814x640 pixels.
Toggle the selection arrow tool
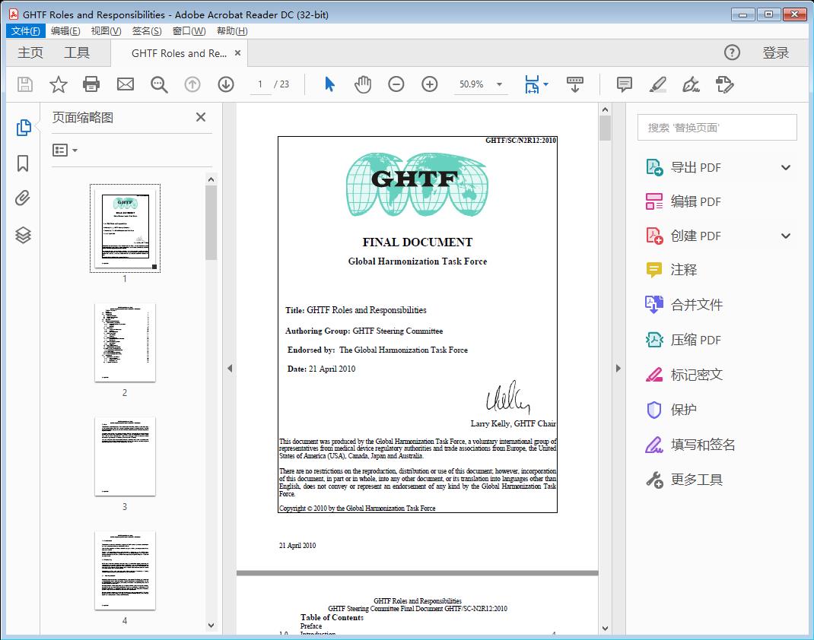pyautogui.click(x=329, y=84)
